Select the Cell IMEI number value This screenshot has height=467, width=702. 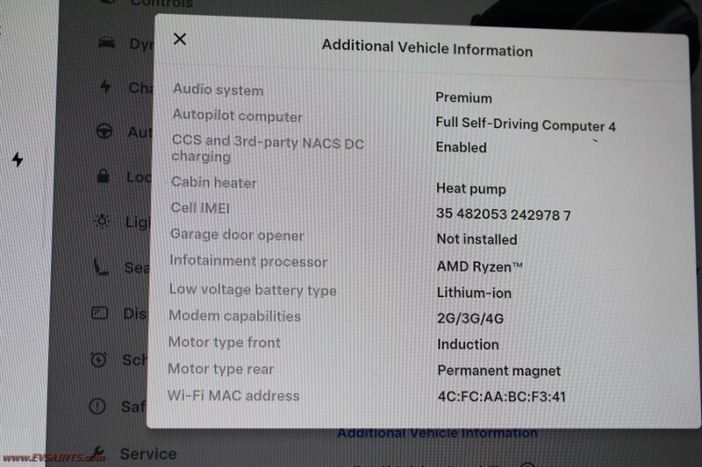tap(503, 215)
